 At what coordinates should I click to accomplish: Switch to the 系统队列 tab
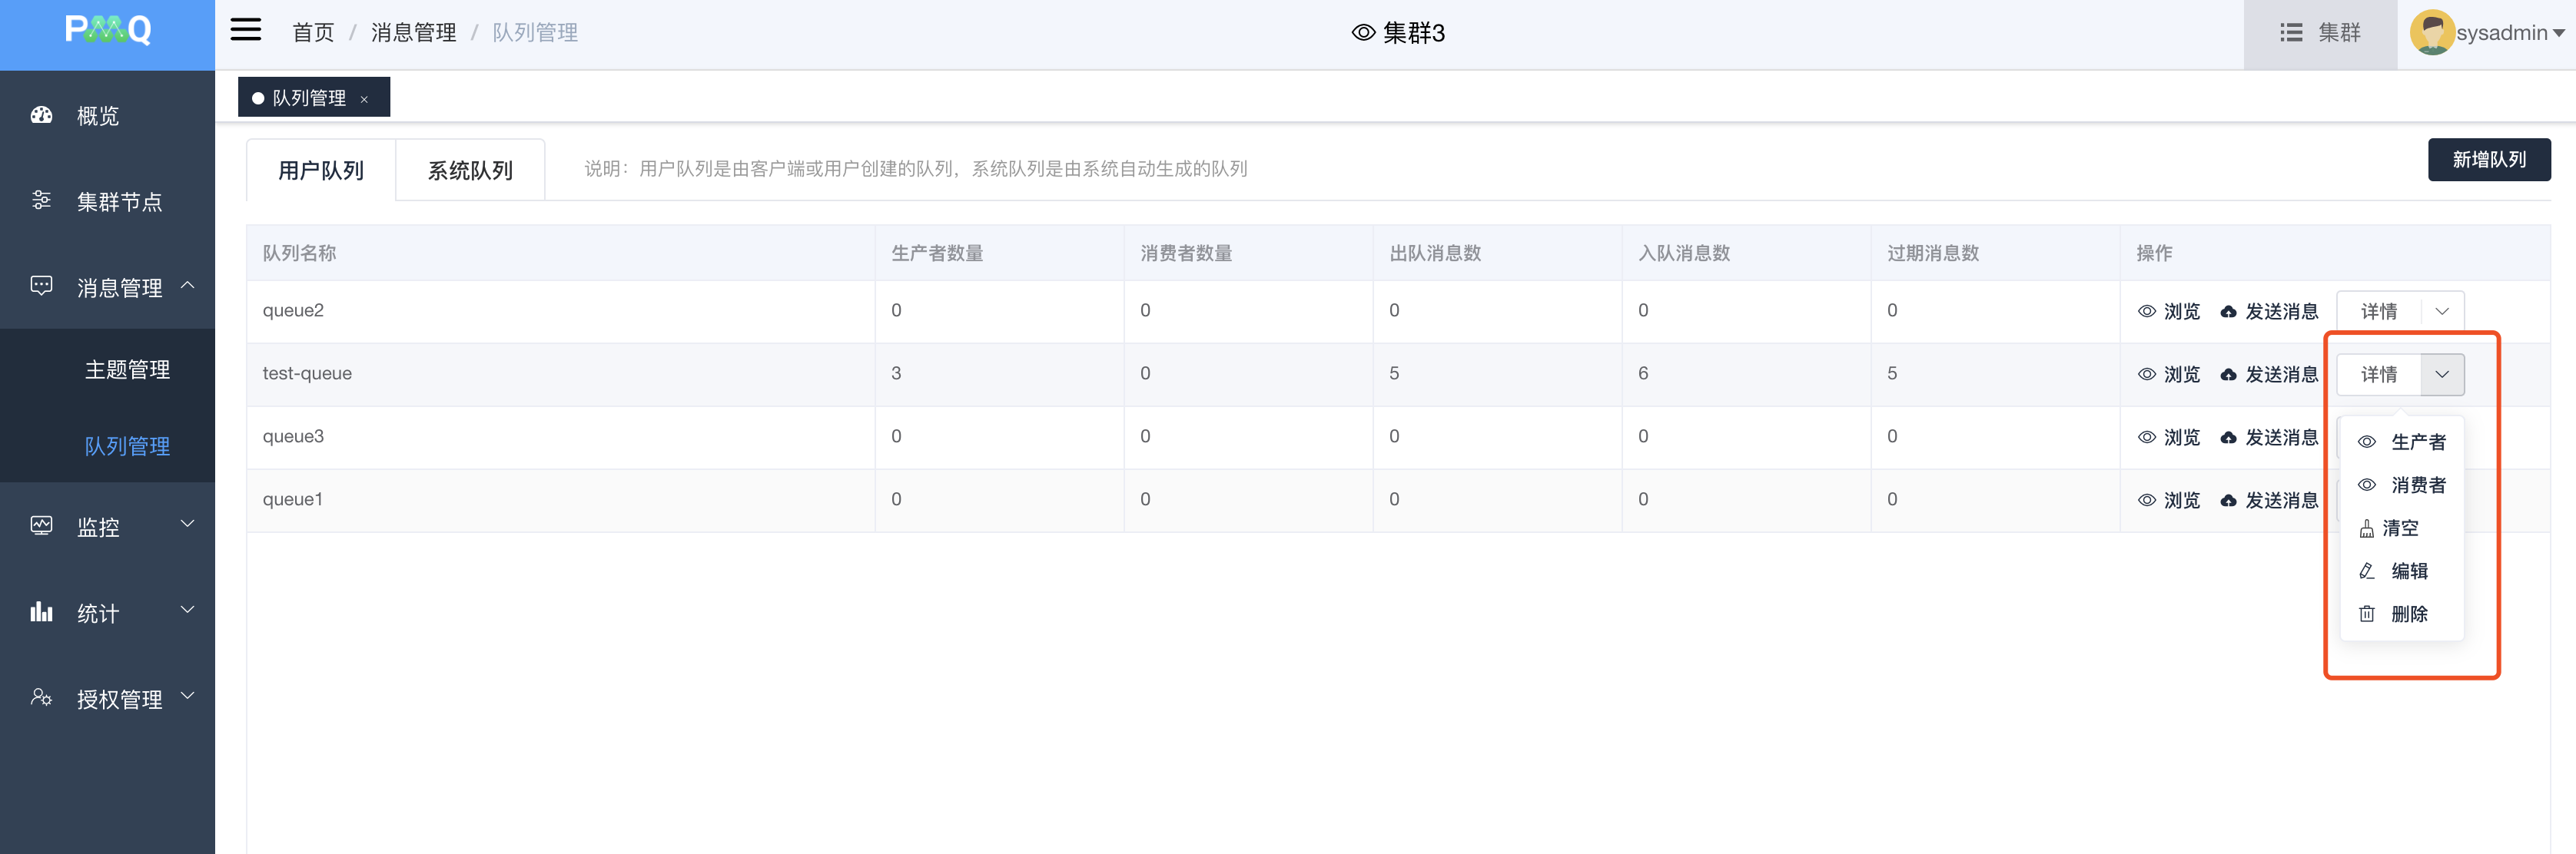(x=470, y=170)
